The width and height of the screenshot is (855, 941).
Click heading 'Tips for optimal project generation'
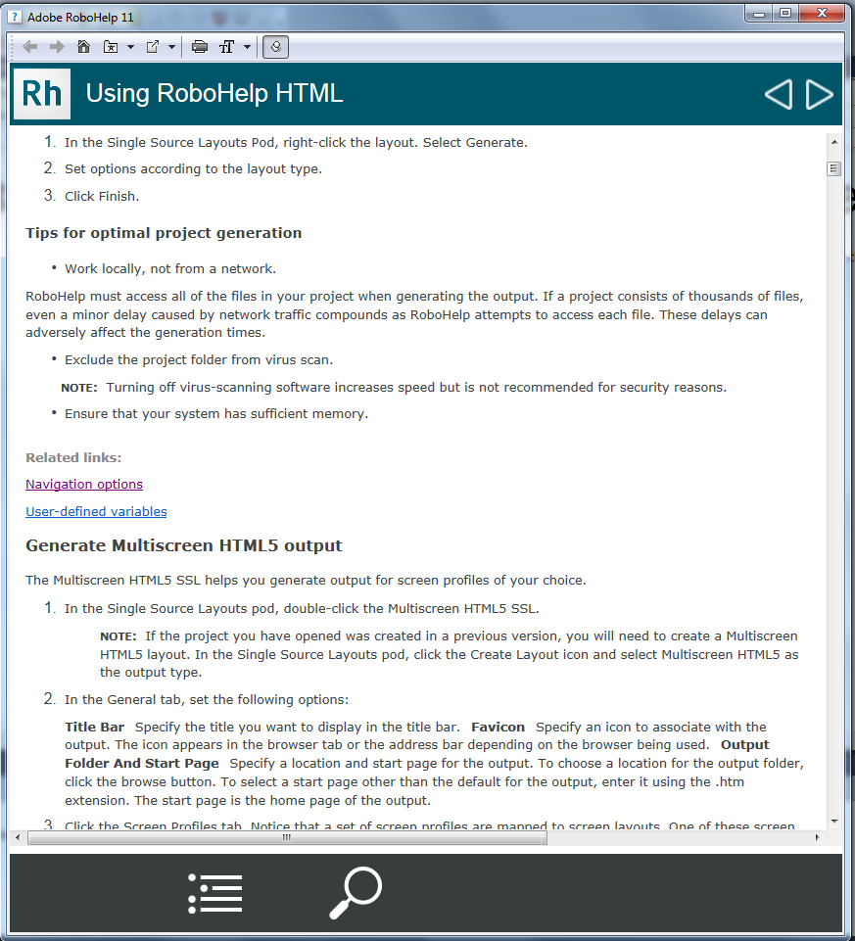click(164, 233)
